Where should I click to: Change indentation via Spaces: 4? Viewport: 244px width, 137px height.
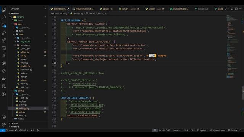pyautogui.click(x=177, y=130)
